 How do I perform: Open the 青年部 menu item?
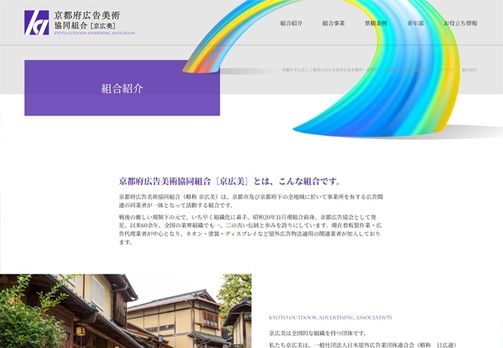(x=415, y=23)
